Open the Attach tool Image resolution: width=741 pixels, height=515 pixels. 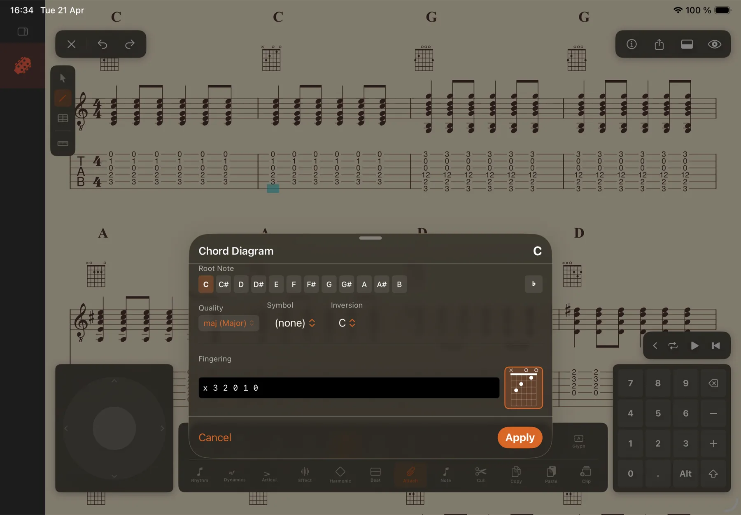410,475
